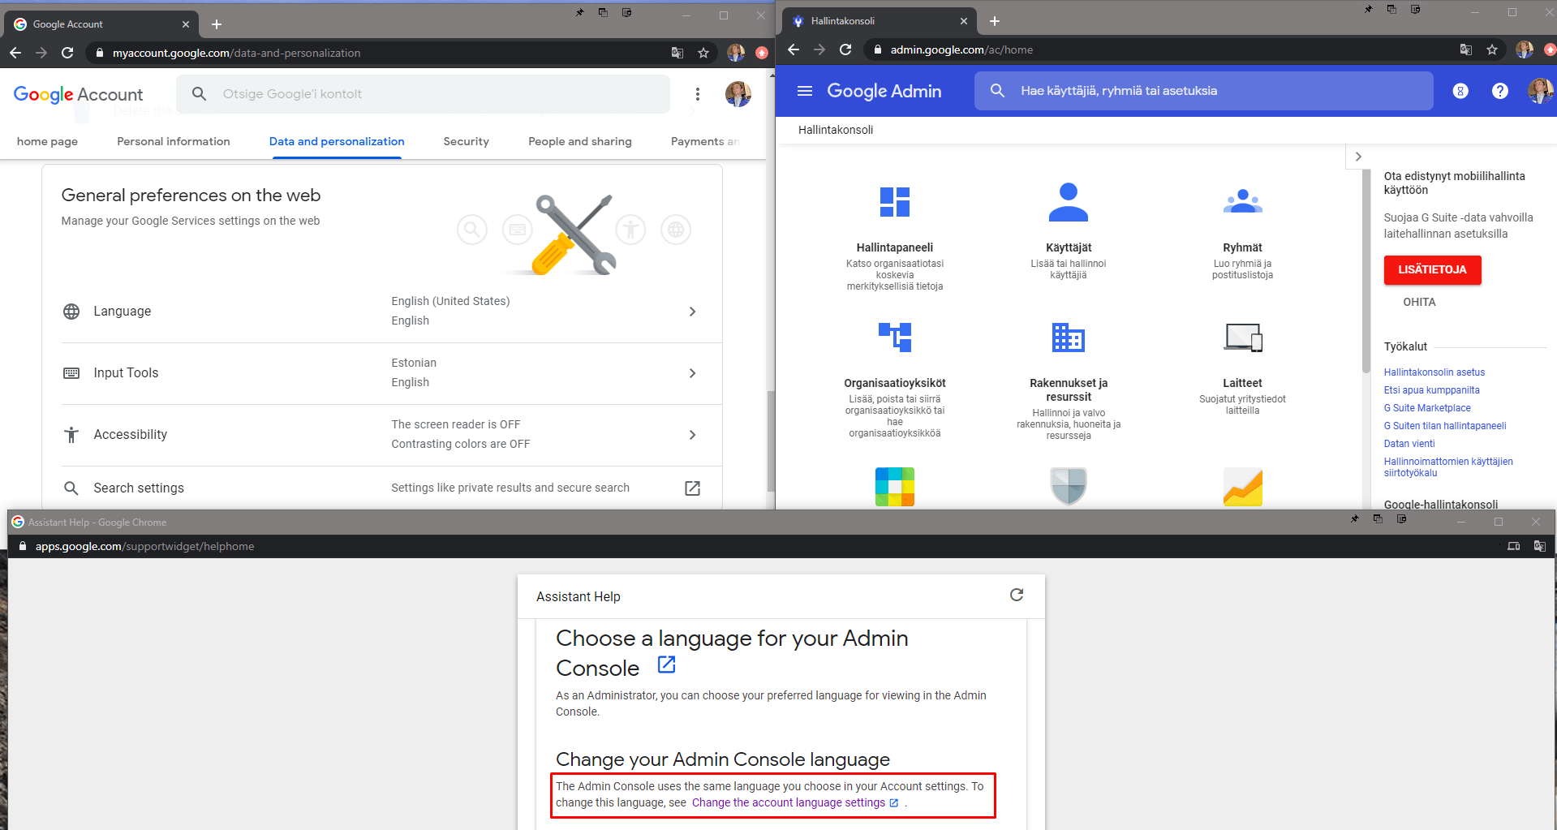Screen dimensions: 1557x830
Task: Switch to the Security tab
Action: pos(466,141)
